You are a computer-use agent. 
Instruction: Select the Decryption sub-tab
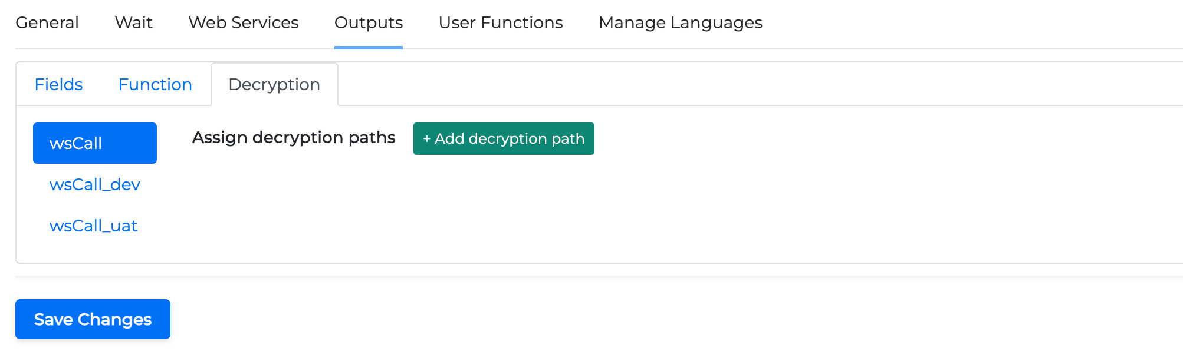tap(274, 84)
